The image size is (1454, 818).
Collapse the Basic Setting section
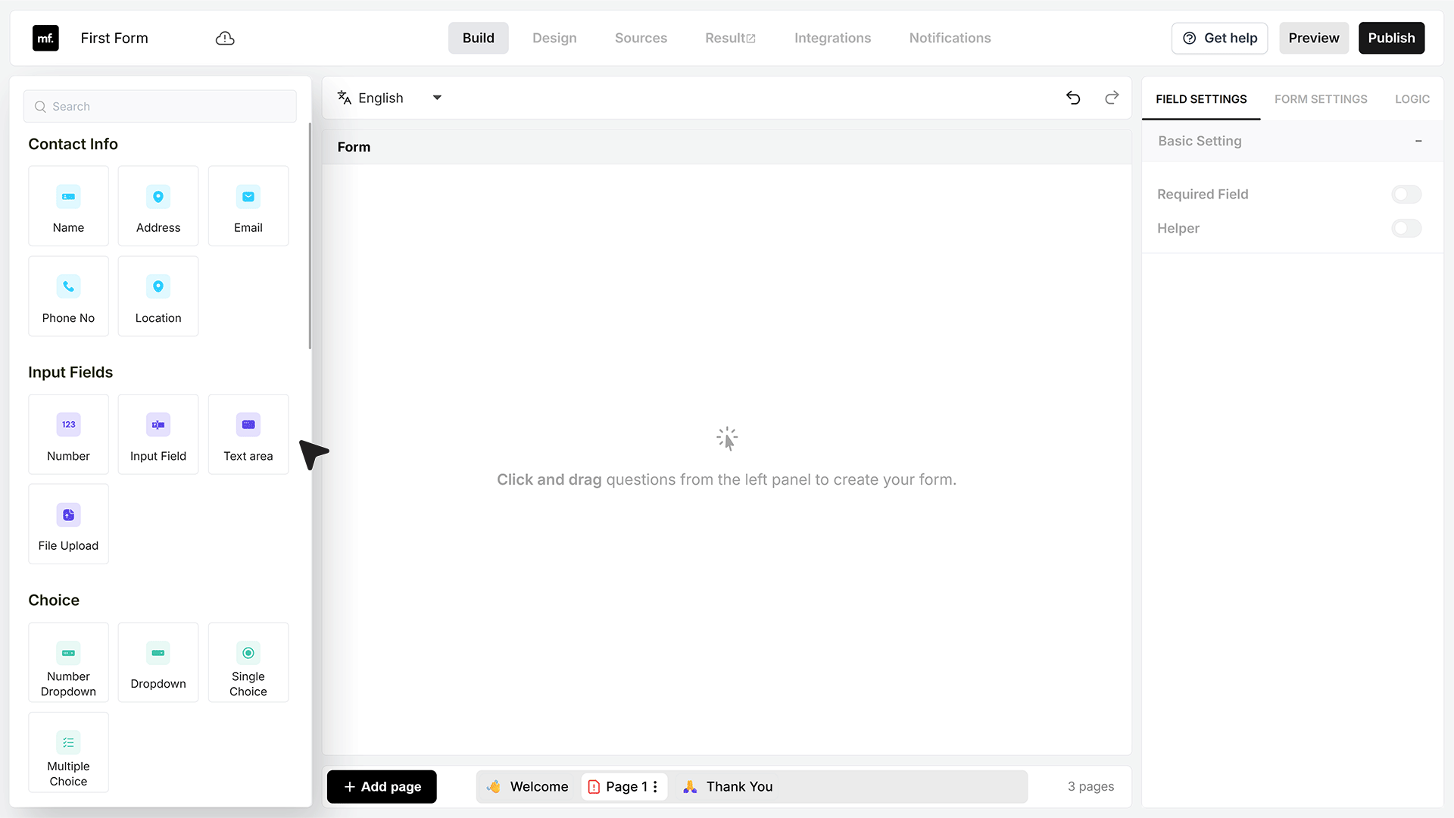(1418, 141)
